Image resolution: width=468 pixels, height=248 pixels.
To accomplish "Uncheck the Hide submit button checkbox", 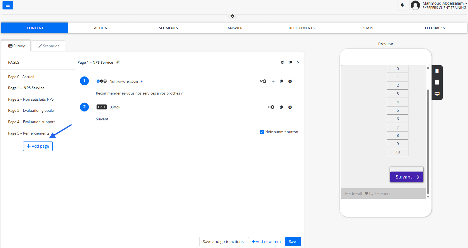I will point(262,132).
